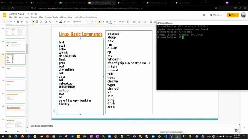Open the Add-ons menu

click(63, 17)
